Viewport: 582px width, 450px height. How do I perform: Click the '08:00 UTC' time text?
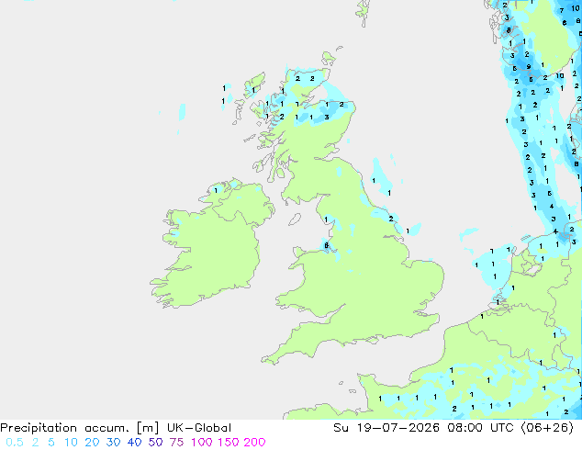coord(480,428)
